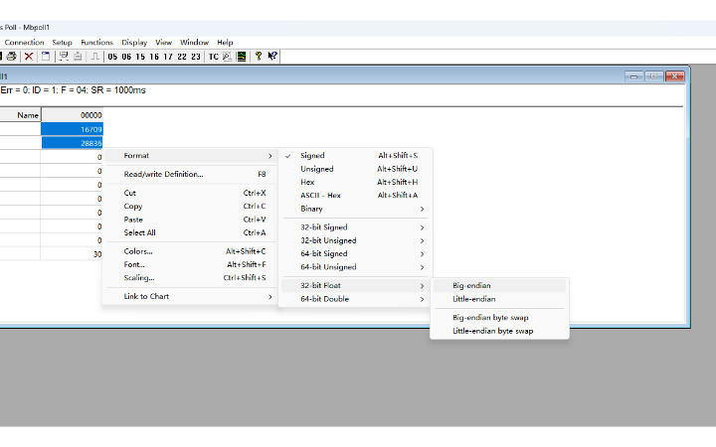Select the Hex format option
The height and width of the screenshot is (447, 716).
355,182
